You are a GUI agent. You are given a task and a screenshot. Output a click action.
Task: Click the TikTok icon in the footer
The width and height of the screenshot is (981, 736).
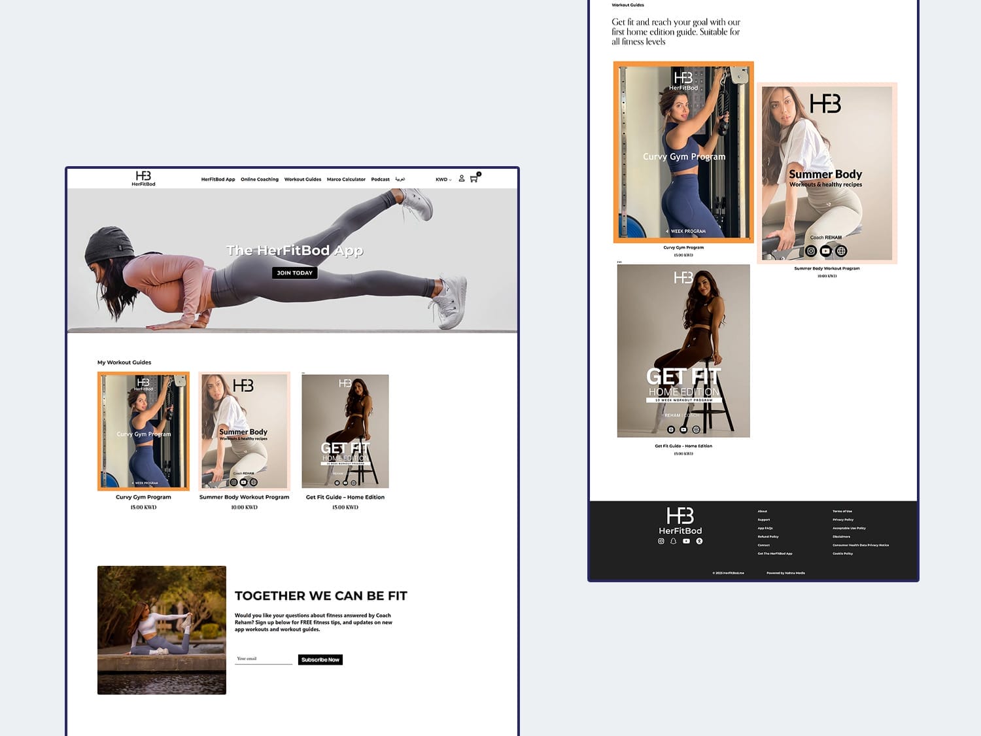[x=699, y=541]
